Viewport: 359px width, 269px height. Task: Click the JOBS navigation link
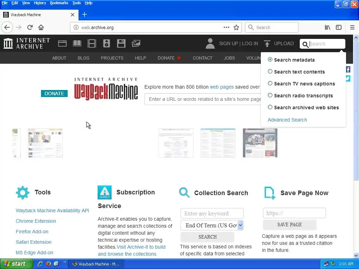point(229,58)
